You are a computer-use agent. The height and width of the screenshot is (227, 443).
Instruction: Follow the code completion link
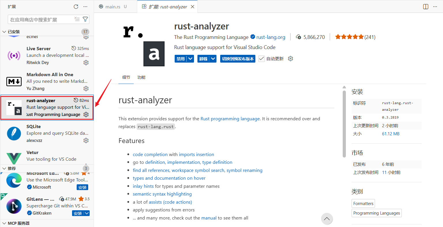click(x=150, y=155)
